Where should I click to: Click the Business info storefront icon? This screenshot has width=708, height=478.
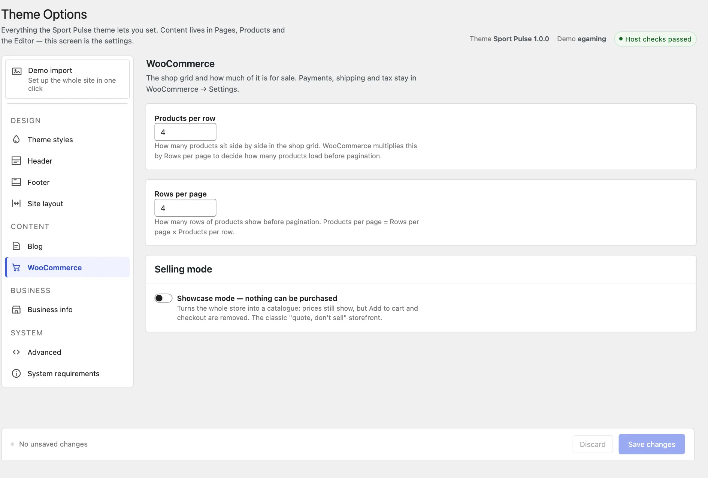(16, 310)
